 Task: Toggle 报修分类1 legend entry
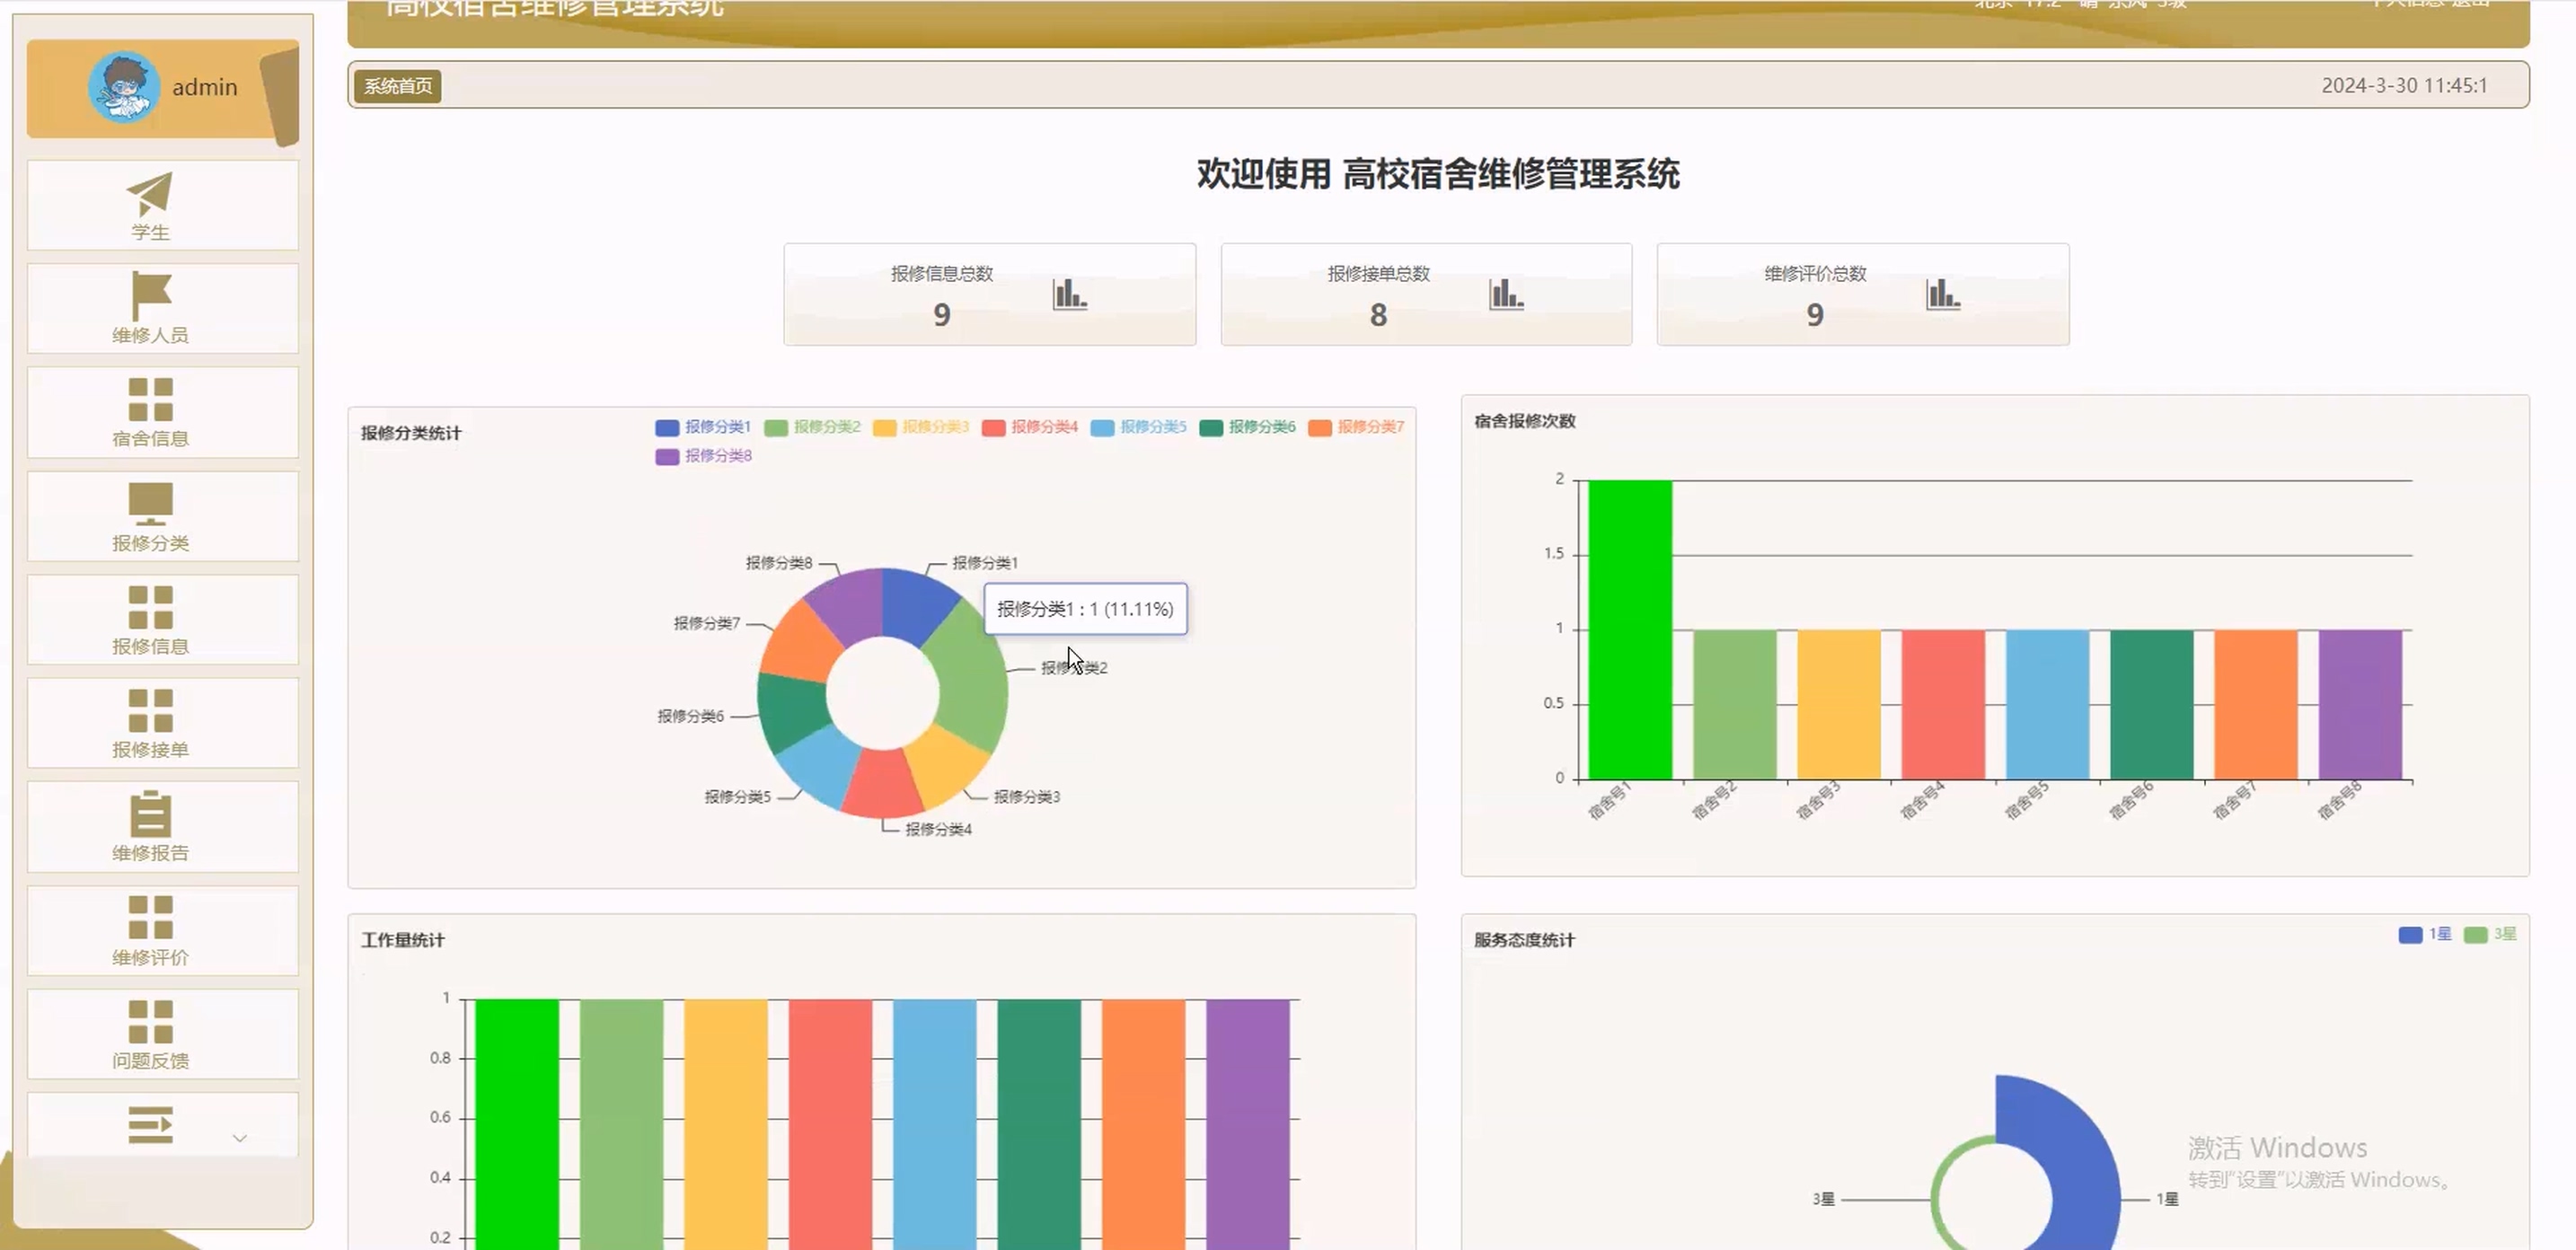[x=703, y=427]
